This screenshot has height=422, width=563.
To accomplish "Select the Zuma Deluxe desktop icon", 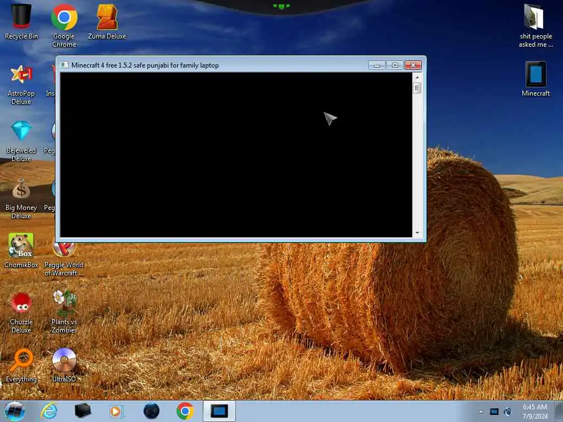I will (x=107, y=21).
